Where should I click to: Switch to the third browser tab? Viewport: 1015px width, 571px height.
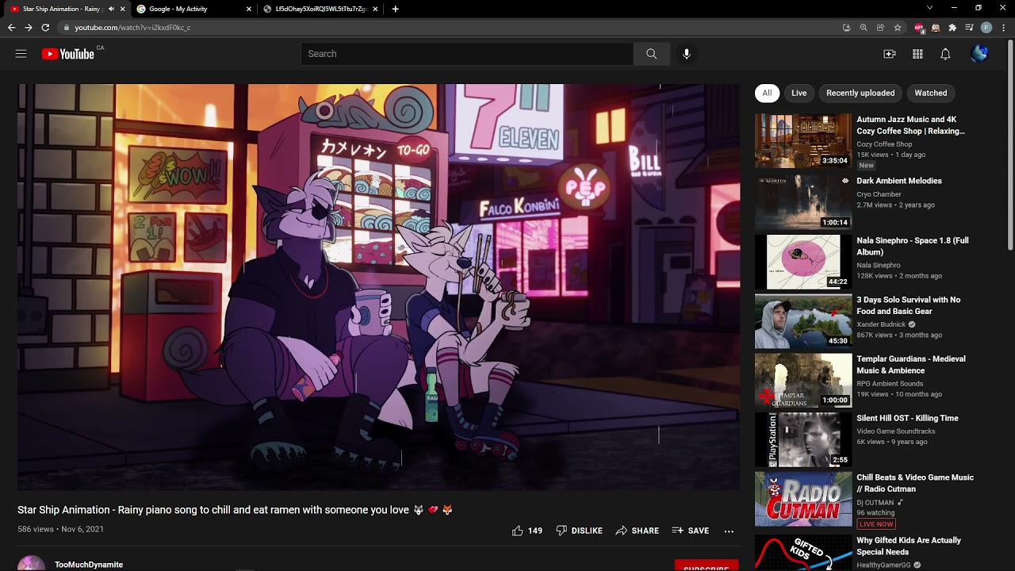tap(321, 9)
